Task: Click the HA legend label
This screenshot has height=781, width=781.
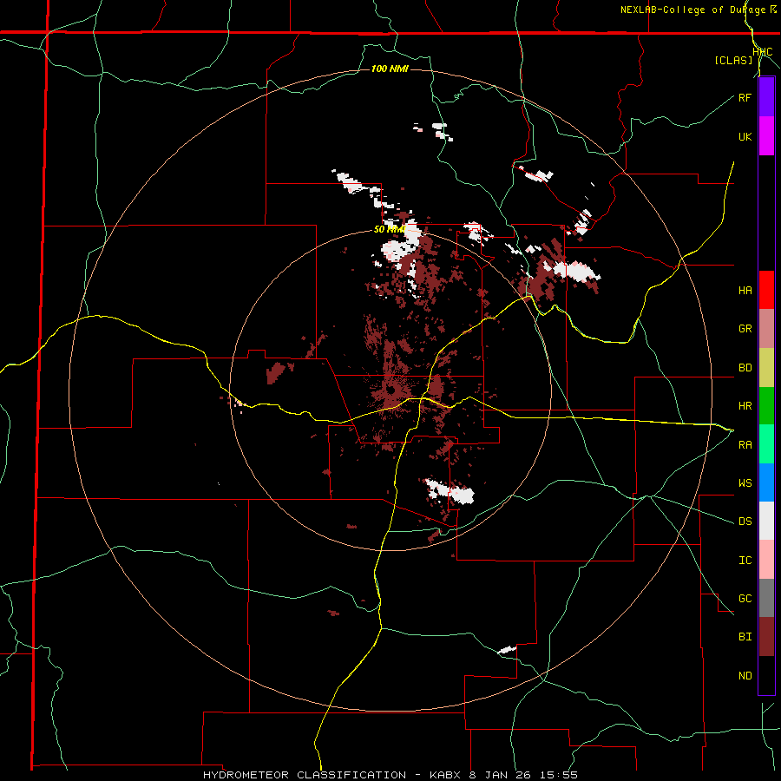Action: 745,291
